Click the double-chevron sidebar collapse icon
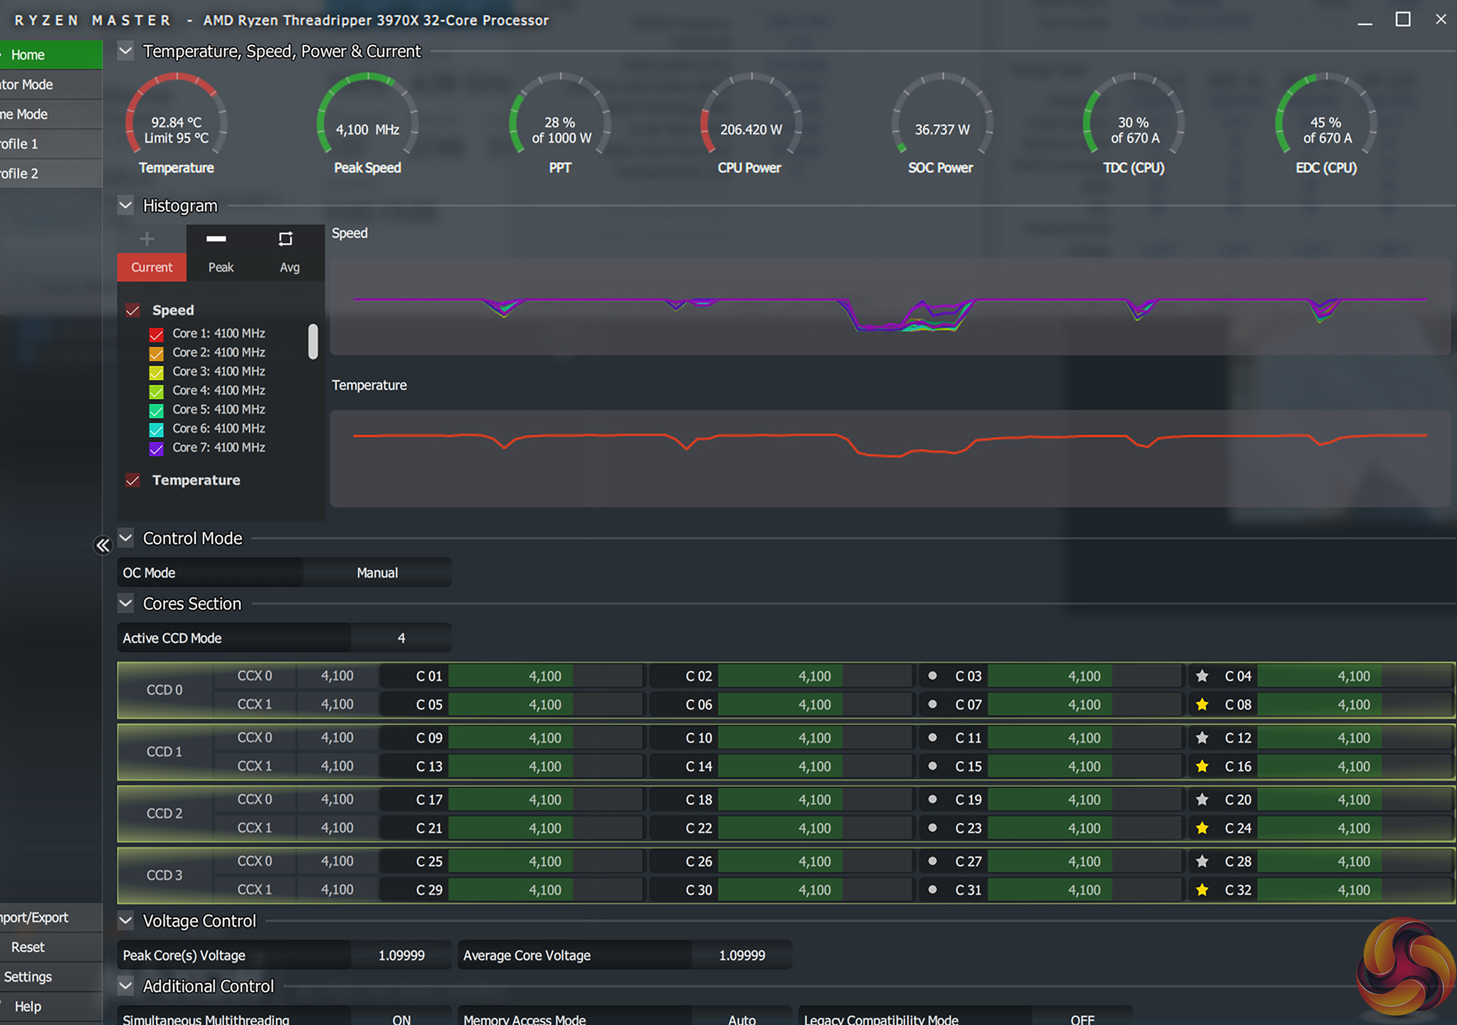Viewport: 1457px width, 1025px height. pos(103,545)
